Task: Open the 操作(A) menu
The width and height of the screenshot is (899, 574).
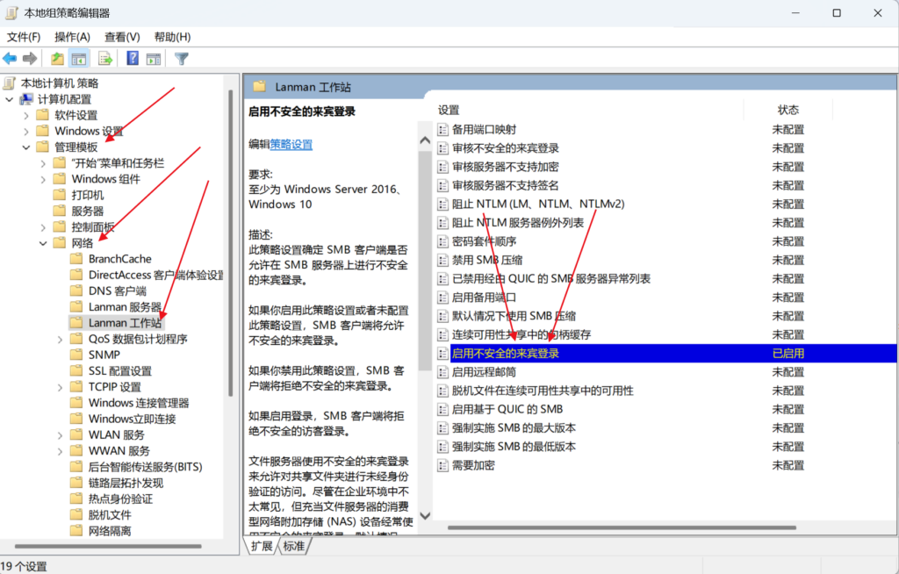Action: coord(72,37)
